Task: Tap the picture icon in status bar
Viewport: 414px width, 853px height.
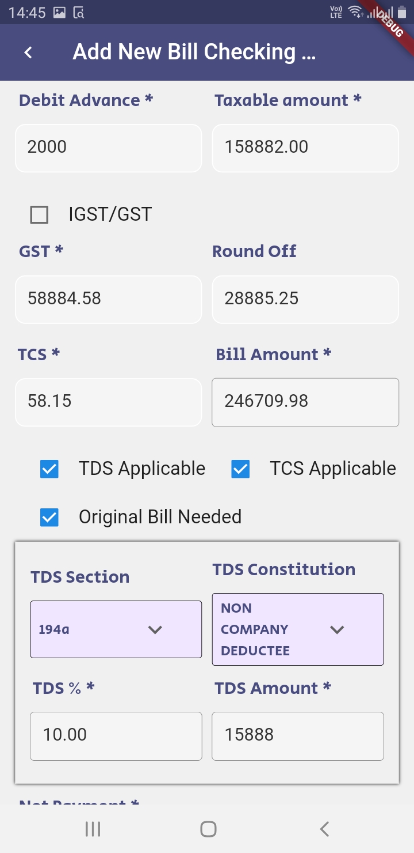Action: (x=59, y=12)
